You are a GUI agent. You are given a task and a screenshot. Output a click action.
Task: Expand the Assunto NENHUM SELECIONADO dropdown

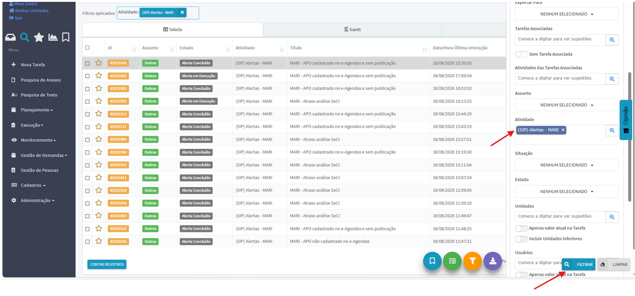[x=566, y=105]
